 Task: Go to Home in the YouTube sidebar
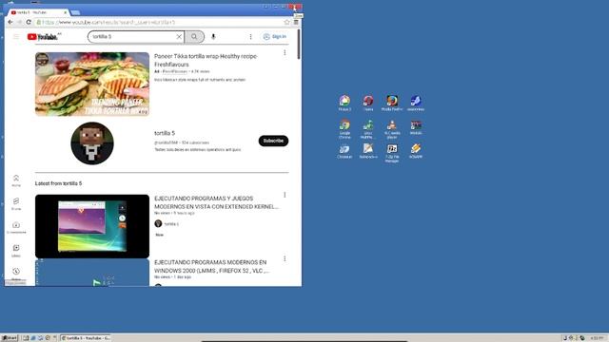point(16,180)
